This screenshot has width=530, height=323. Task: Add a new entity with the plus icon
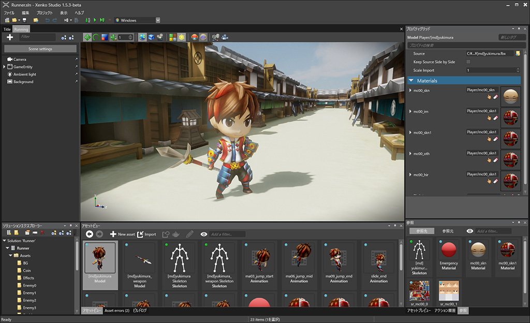coord(10,37)
